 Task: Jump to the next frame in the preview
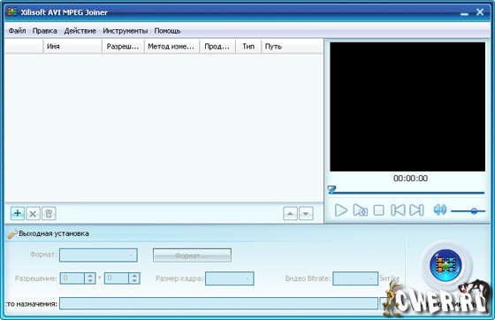(416, 210)
